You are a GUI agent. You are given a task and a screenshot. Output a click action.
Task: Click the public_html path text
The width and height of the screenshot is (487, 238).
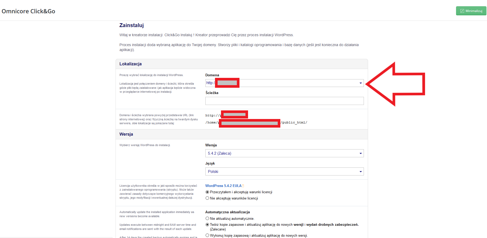(294, 123)
